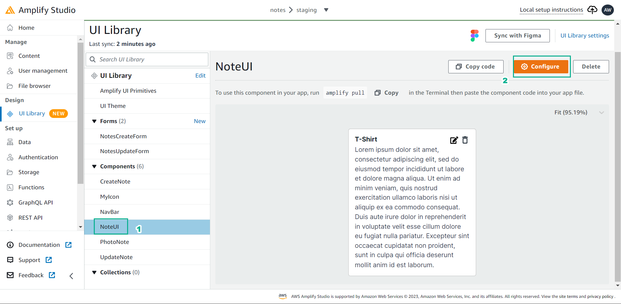Click the File browser folder icon
621x304 pixels.
click(x=10, y=86)
